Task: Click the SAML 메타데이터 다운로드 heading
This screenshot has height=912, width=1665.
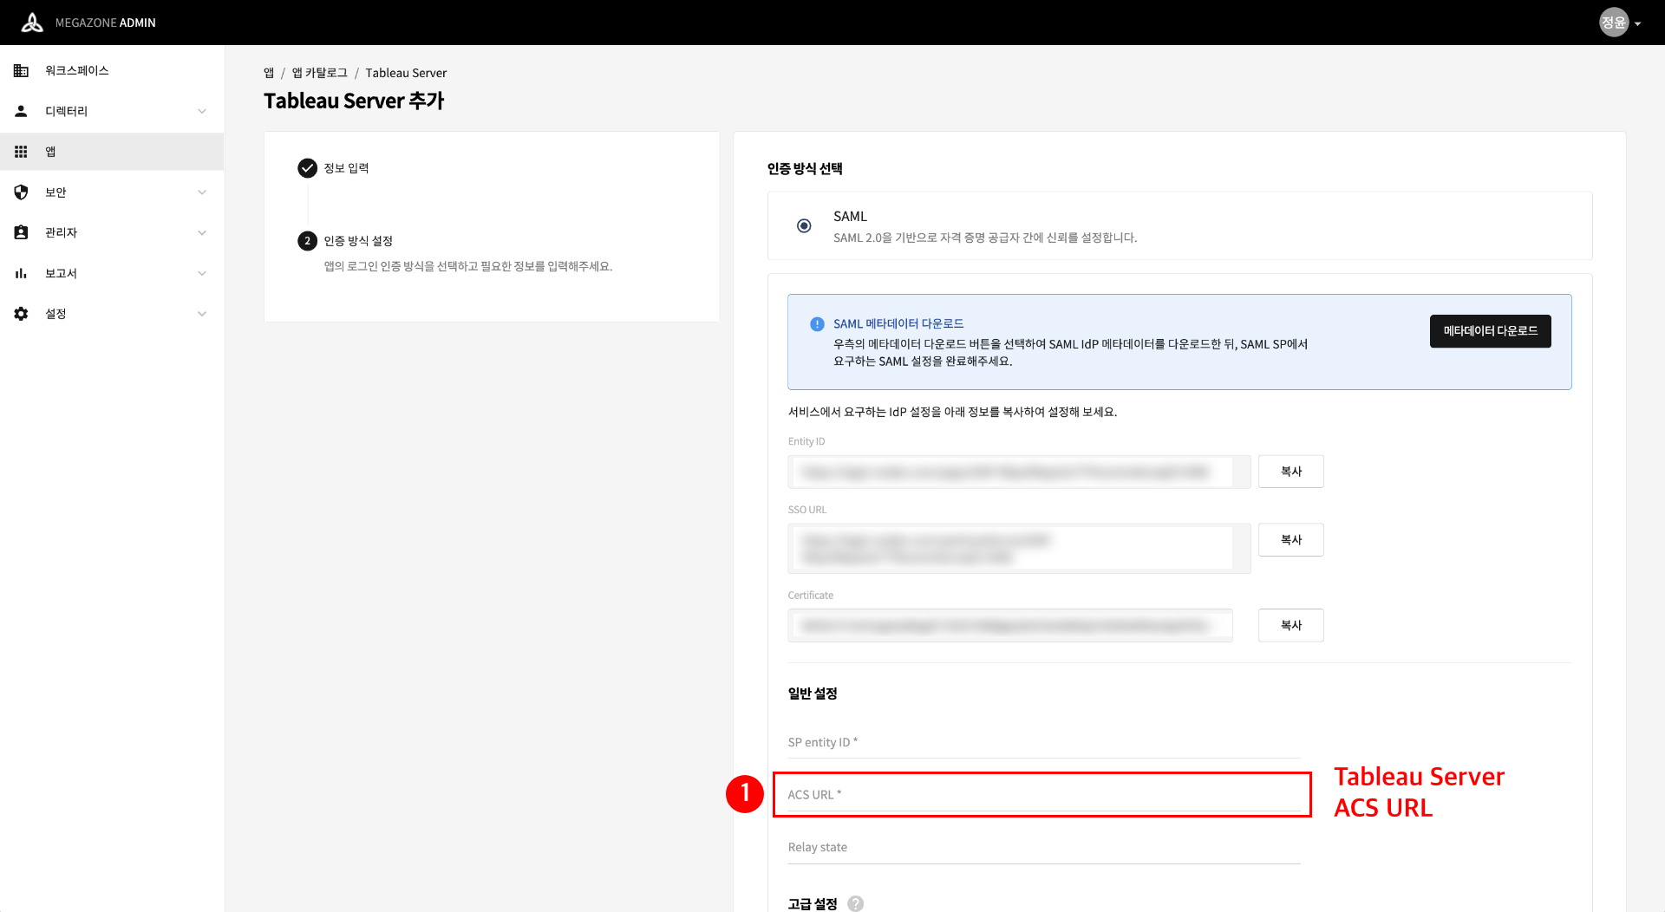Action: click(898, 324)
